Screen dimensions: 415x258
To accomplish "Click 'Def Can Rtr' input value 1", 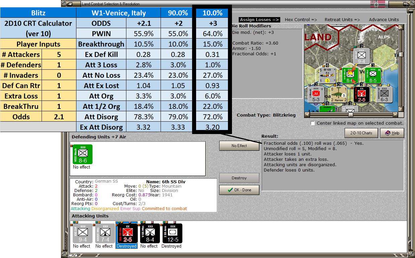I will click(x=59, y=85).
